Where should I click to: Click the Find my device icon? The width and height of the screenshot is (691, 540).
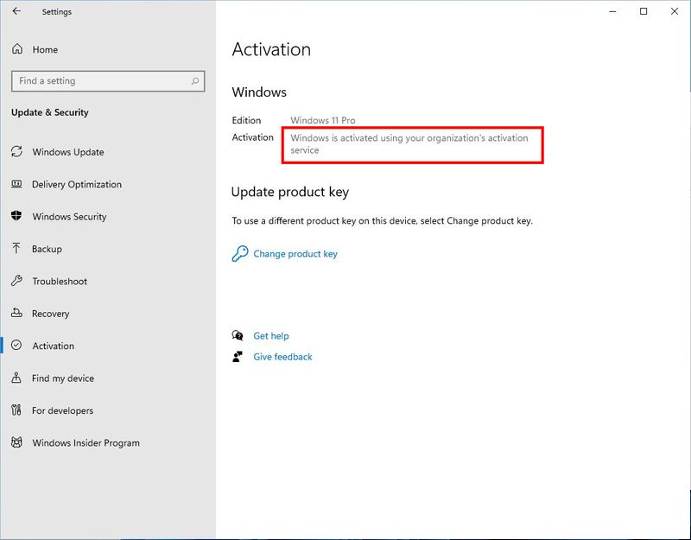click(x=16, y=378)
